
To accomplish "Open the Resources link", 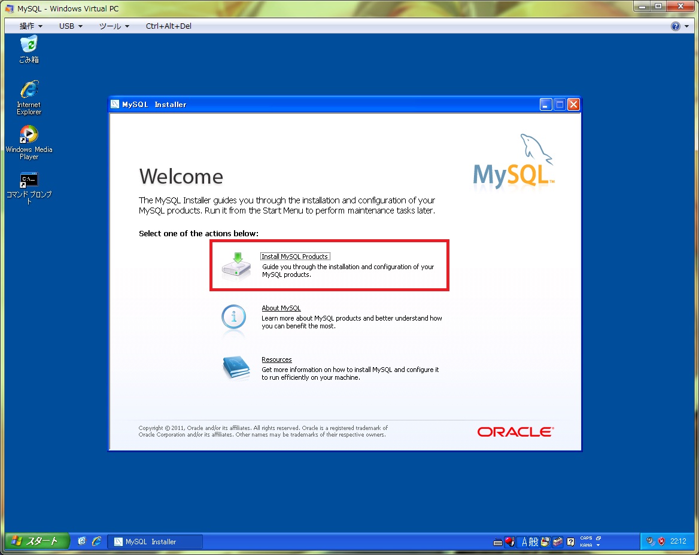I will pyautogui.click(x=276, y=359).
